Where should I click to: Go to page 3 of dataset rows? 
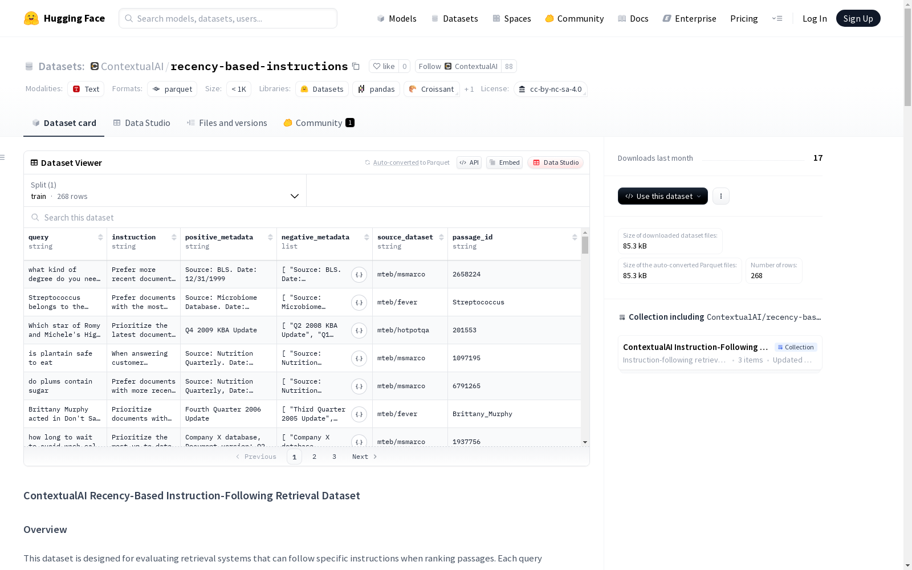(x=334, y=457)
